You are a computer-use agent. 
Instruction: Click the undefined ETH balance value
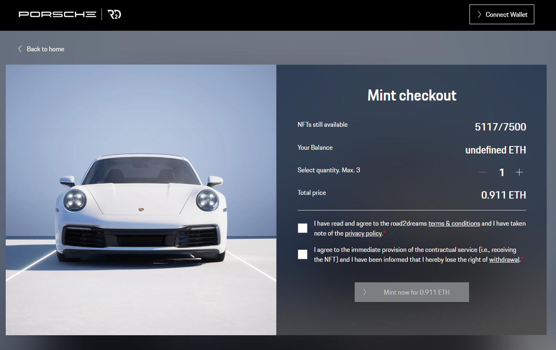(x=495, y=150)
